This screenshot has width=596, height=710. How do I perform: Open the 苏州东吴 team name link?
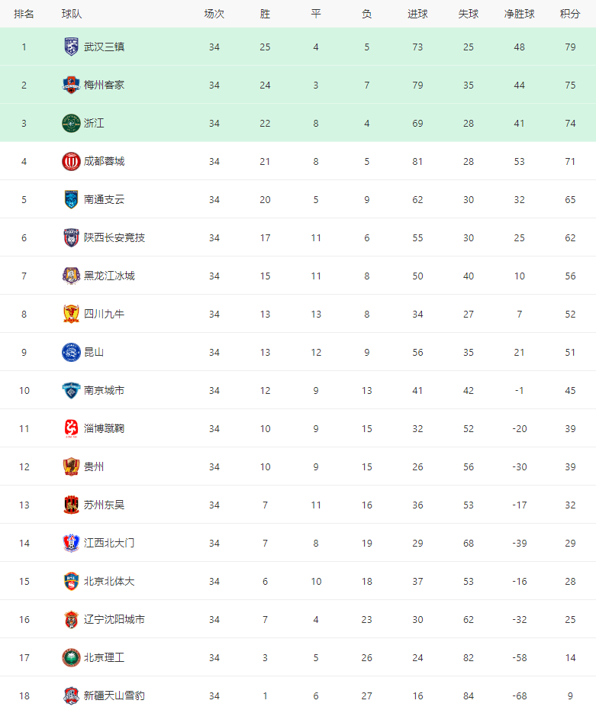tap(104, 505)
